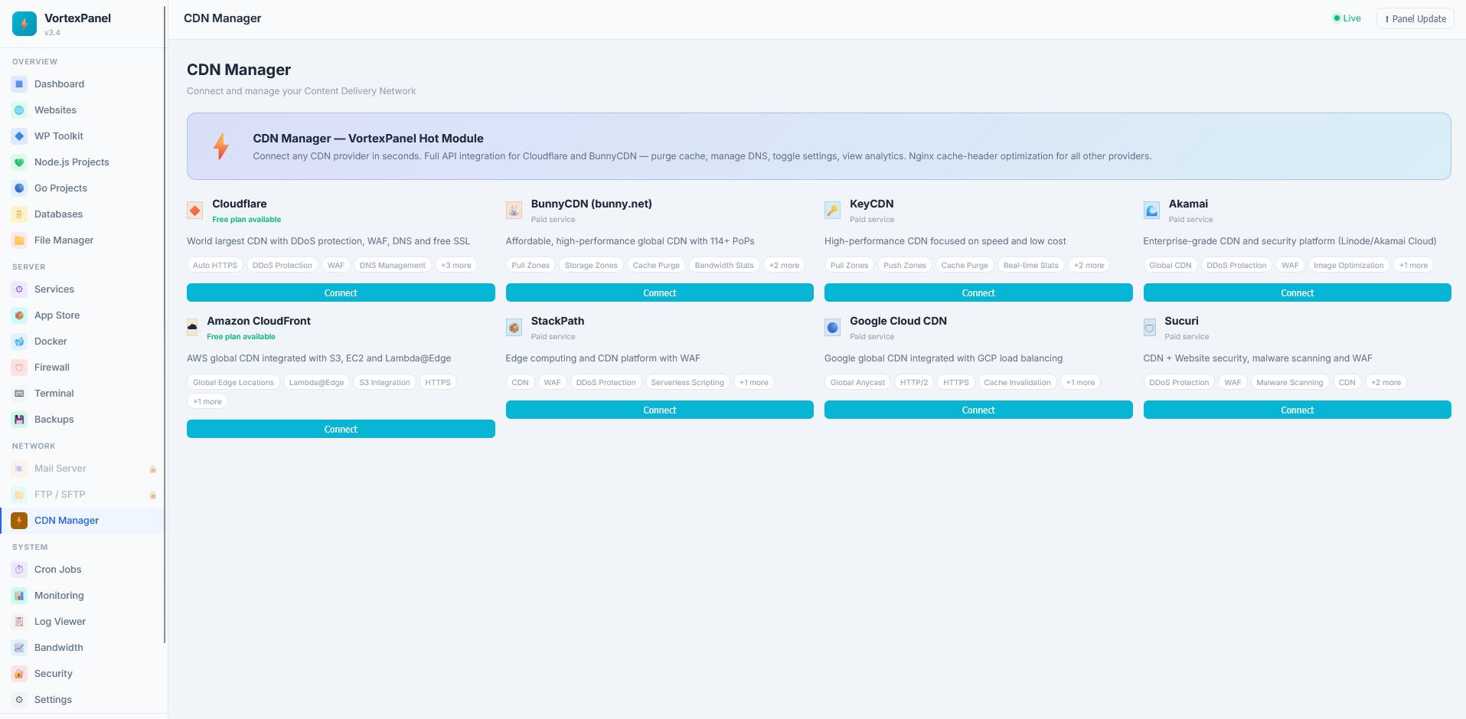Open Websites in the sidebar
The image size is (1466, 719).
coord(83,110)
